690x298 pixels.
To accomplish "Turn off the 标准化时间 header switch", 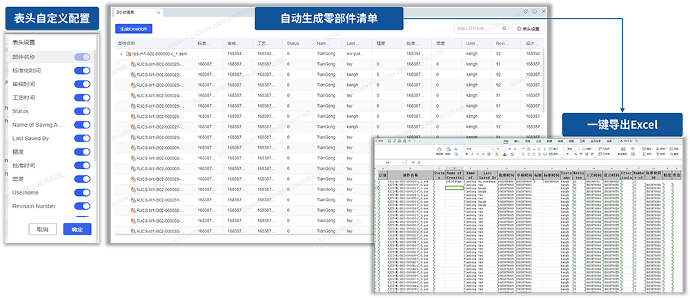I will coord(82,70).
